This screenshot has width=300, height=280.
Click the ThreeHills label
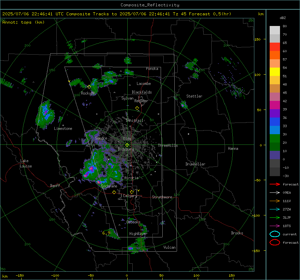[x=168, y=145]
